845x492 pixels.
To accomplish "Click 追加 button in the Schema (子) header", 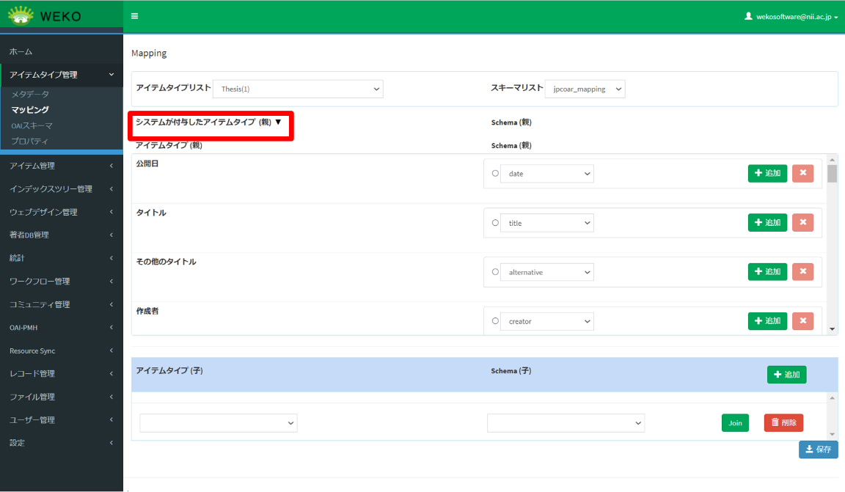I will pos(786,375).
